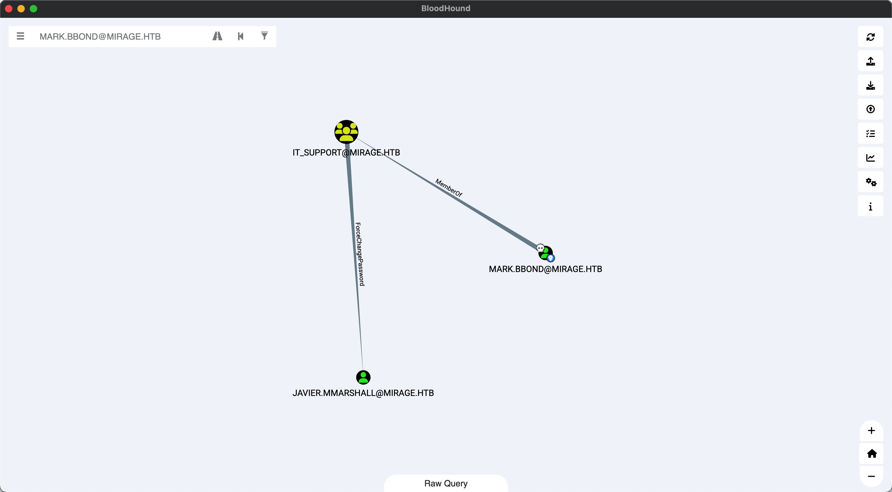Zoom out with the minus button
This screenshot has width=892, height=492.
(x=871, y=477)
